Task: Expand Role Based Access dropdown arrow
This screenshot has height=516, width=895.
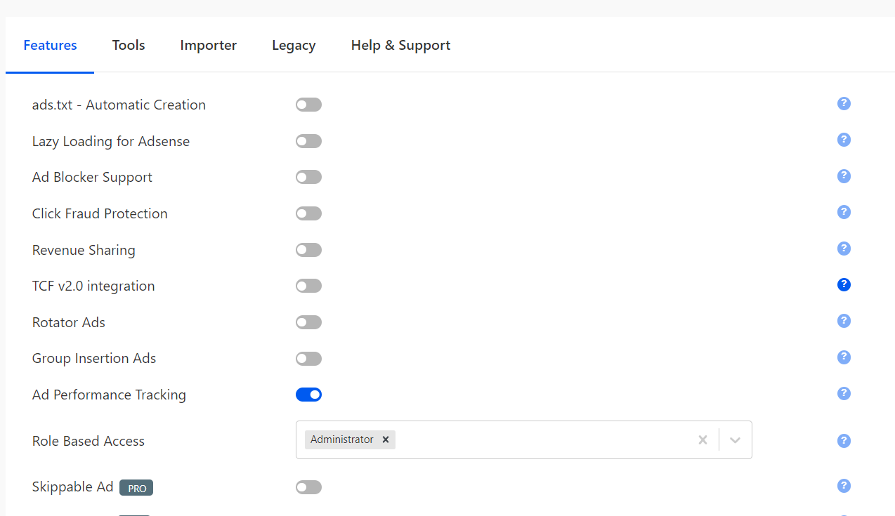Action: click(x=735, y=440)
